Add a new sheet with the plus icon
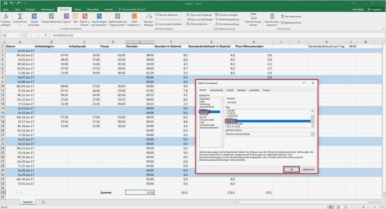The height and width of the screenshot is (209, 386). click(x=43, y=202)
